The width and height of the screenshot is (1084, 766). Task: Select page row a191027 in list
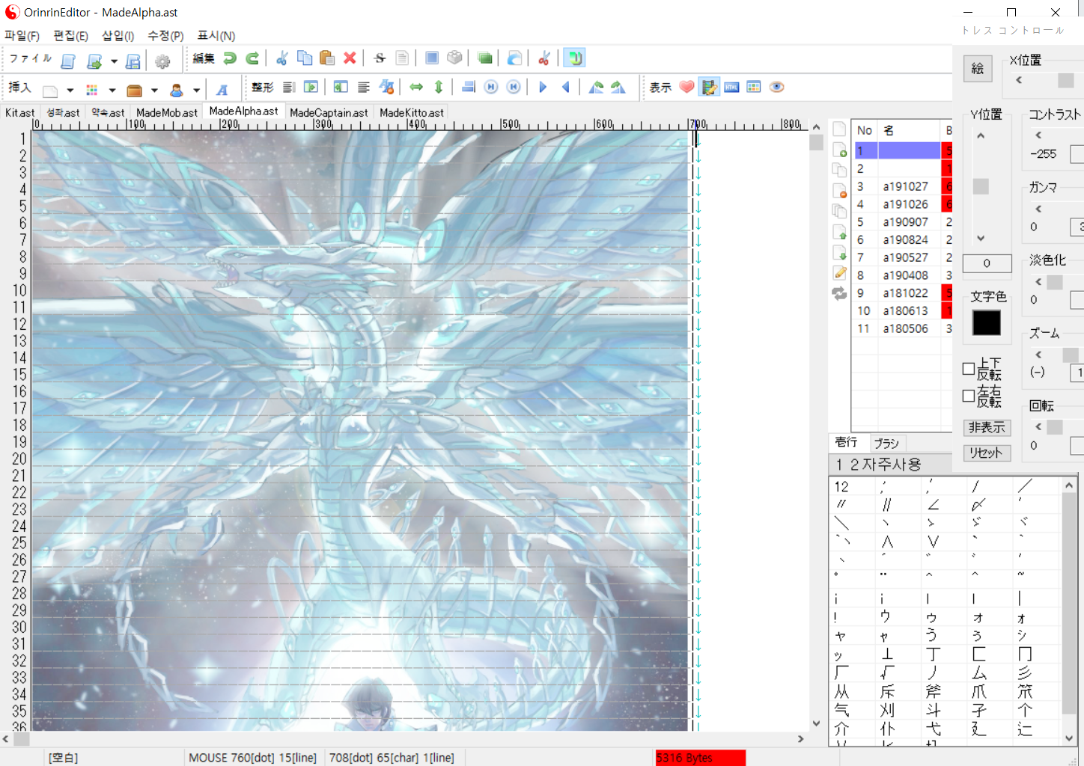pyautogui.click(x=902, y=186)
